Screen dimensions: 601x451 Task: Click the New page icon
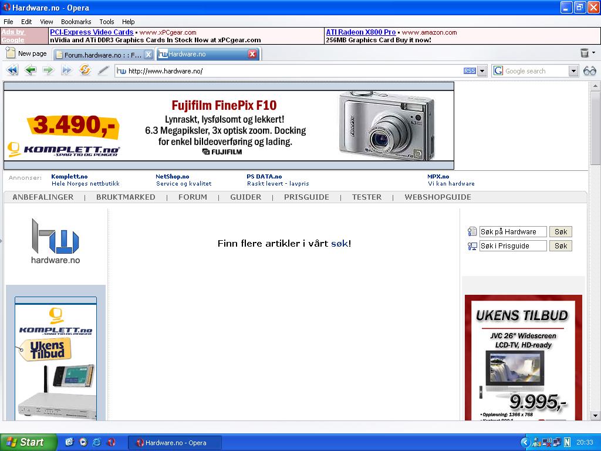tap(11, 53)
